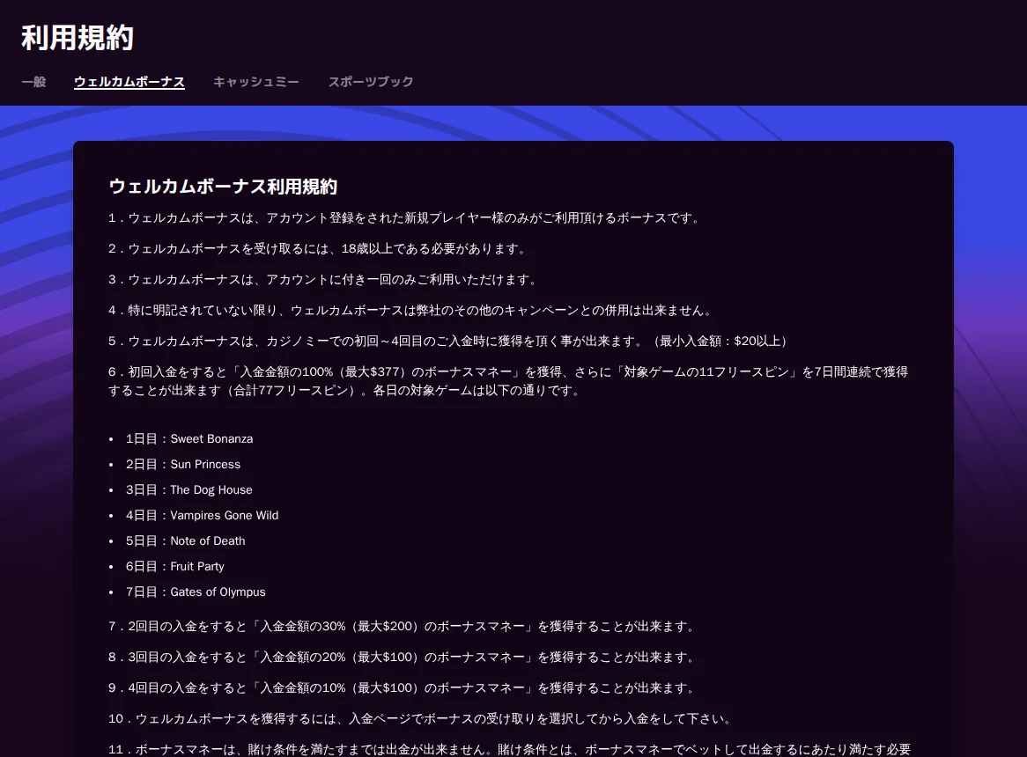This screenshot has height=757, width=1027.
Task: Select the ウェルカムボーナス tab
Action: pyautogui.click(x=129, y=82)
